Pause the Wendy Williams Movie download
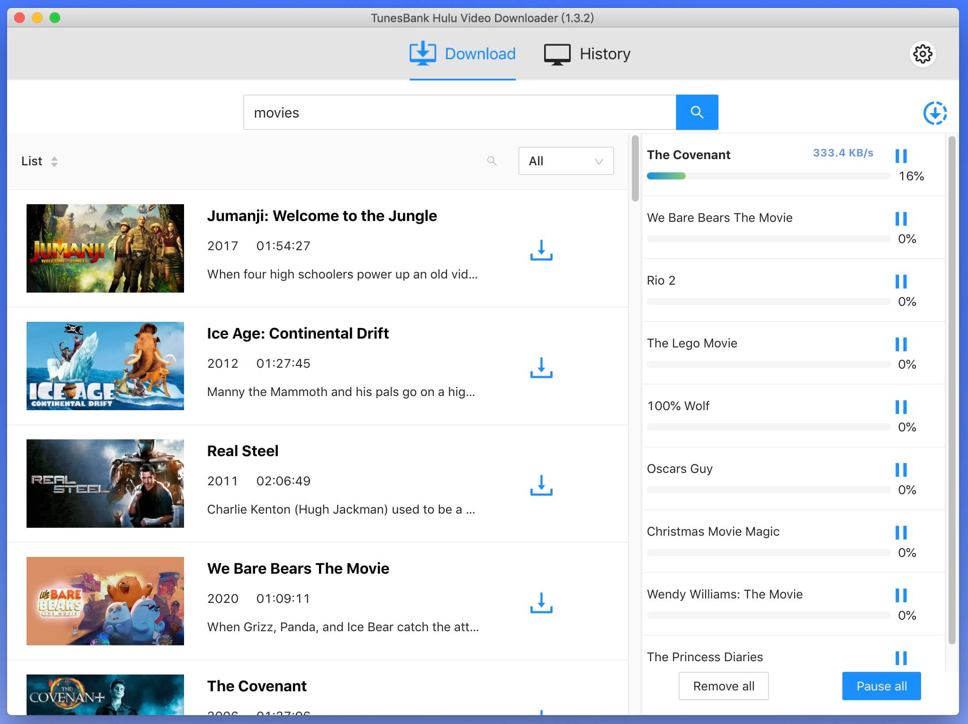Screen dimensions: 968x724 click(x=902, y=594)
